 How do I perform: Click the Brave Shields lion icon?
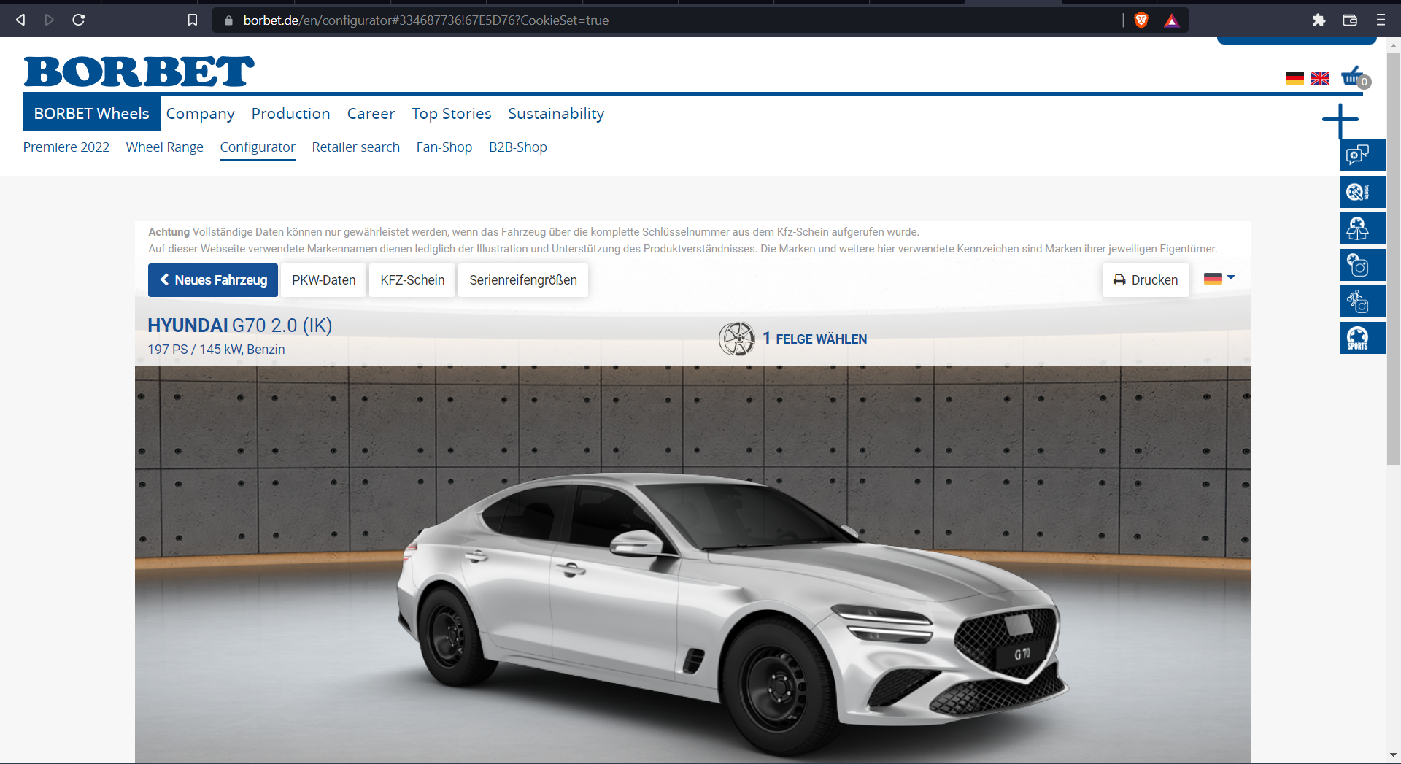1141,20
